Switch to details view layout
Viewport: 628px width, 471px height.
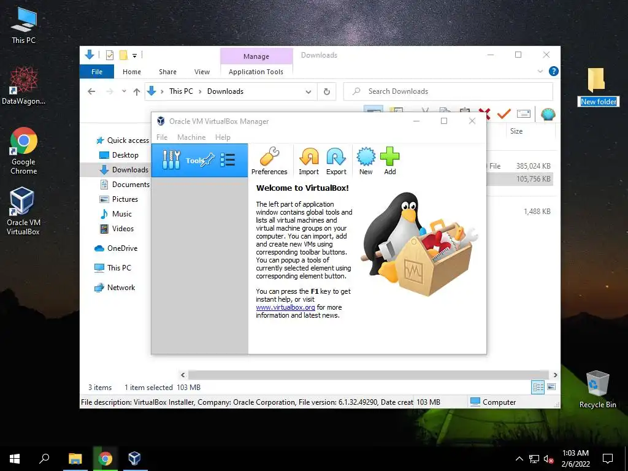click(538, 387)
